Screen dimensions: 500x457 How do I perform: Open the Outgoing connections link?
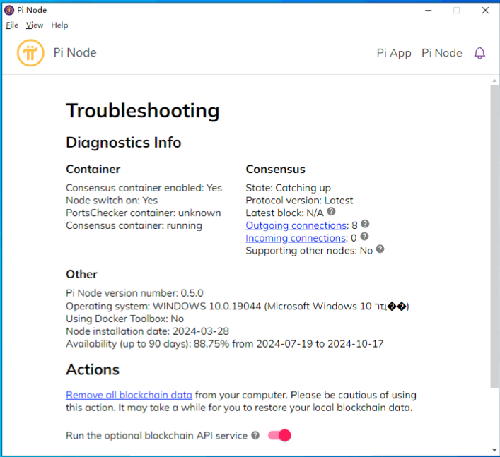click(296, 225)
